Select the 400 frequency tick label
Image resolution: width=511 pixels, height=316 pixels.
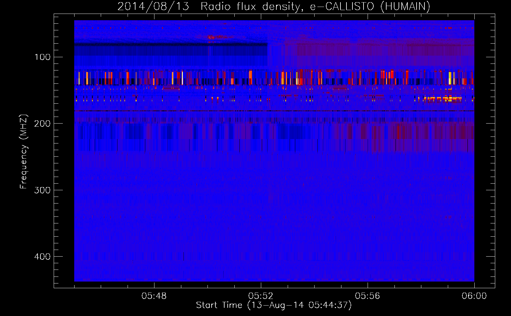pyautogui.click(x=42, y=256)
